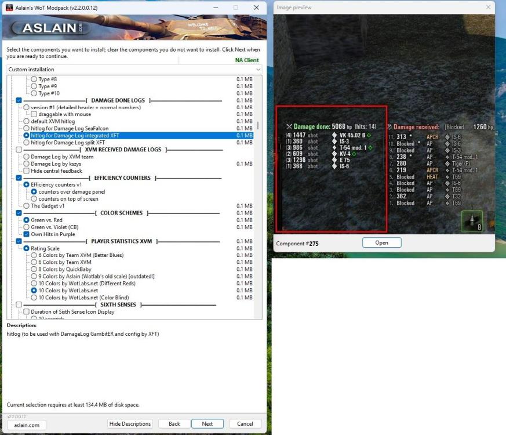Screen dimensions: 506x435
Task: Click Component #275 label in preview
Action: click(297, 244)
